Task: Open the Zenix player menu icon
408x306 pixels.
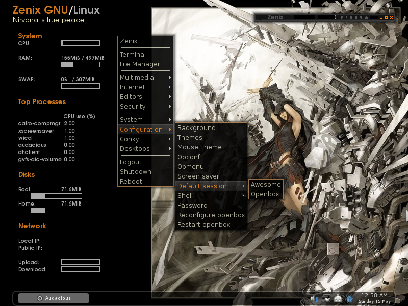Action: [260, 18]
